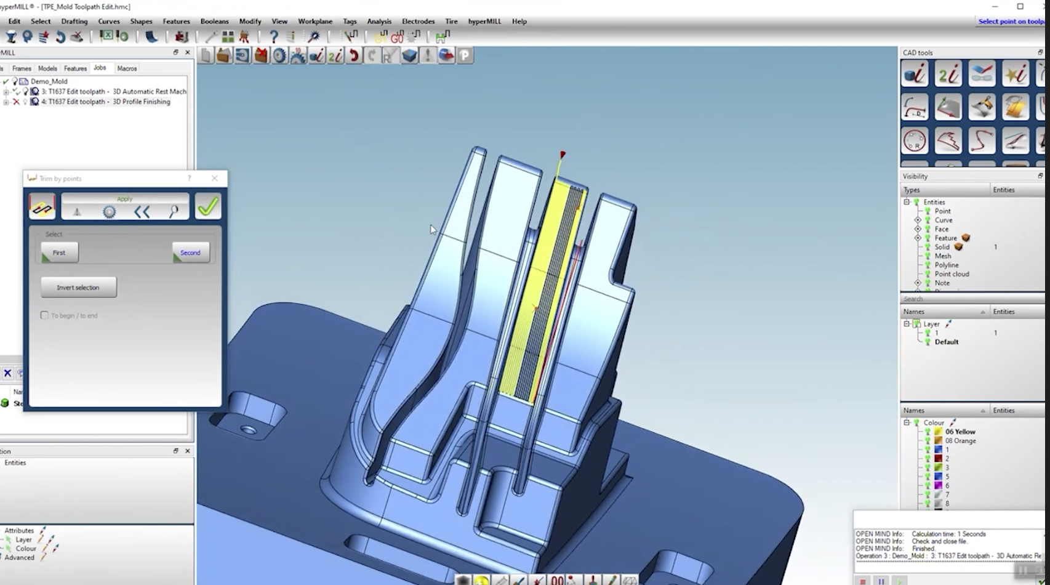Click the green checkmark in Trim by points
Viewport: 1050px width, 585px height.
pos(208,206)
